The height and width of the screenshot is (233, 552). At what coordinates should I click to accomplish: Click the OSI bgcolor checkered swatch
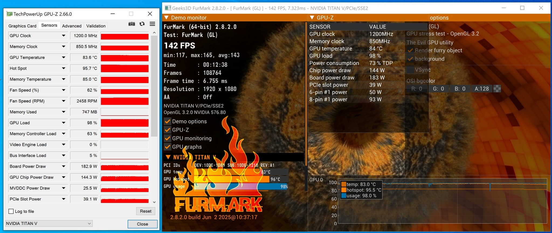[497, 89]
